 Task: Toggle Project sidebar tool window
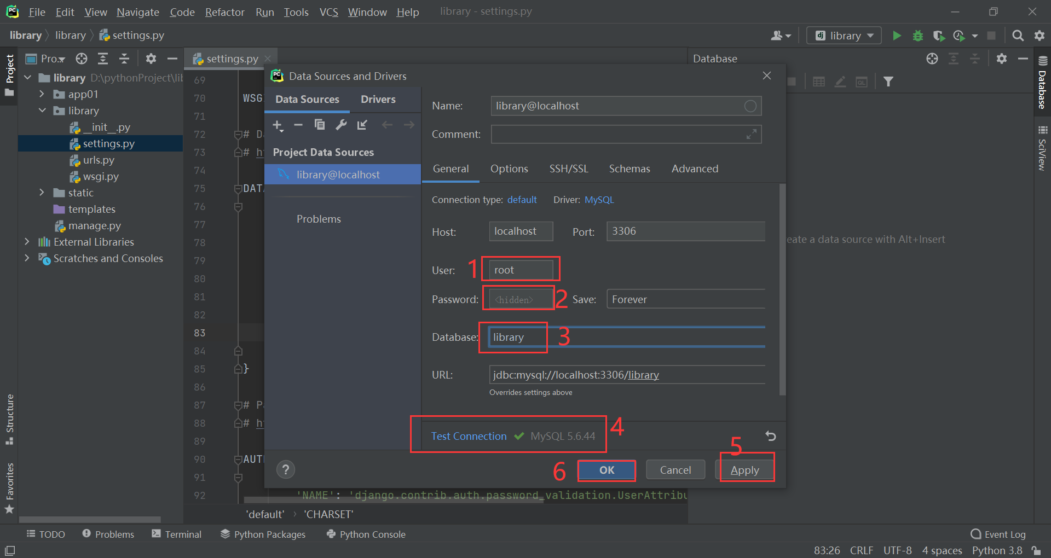[9, 75]
